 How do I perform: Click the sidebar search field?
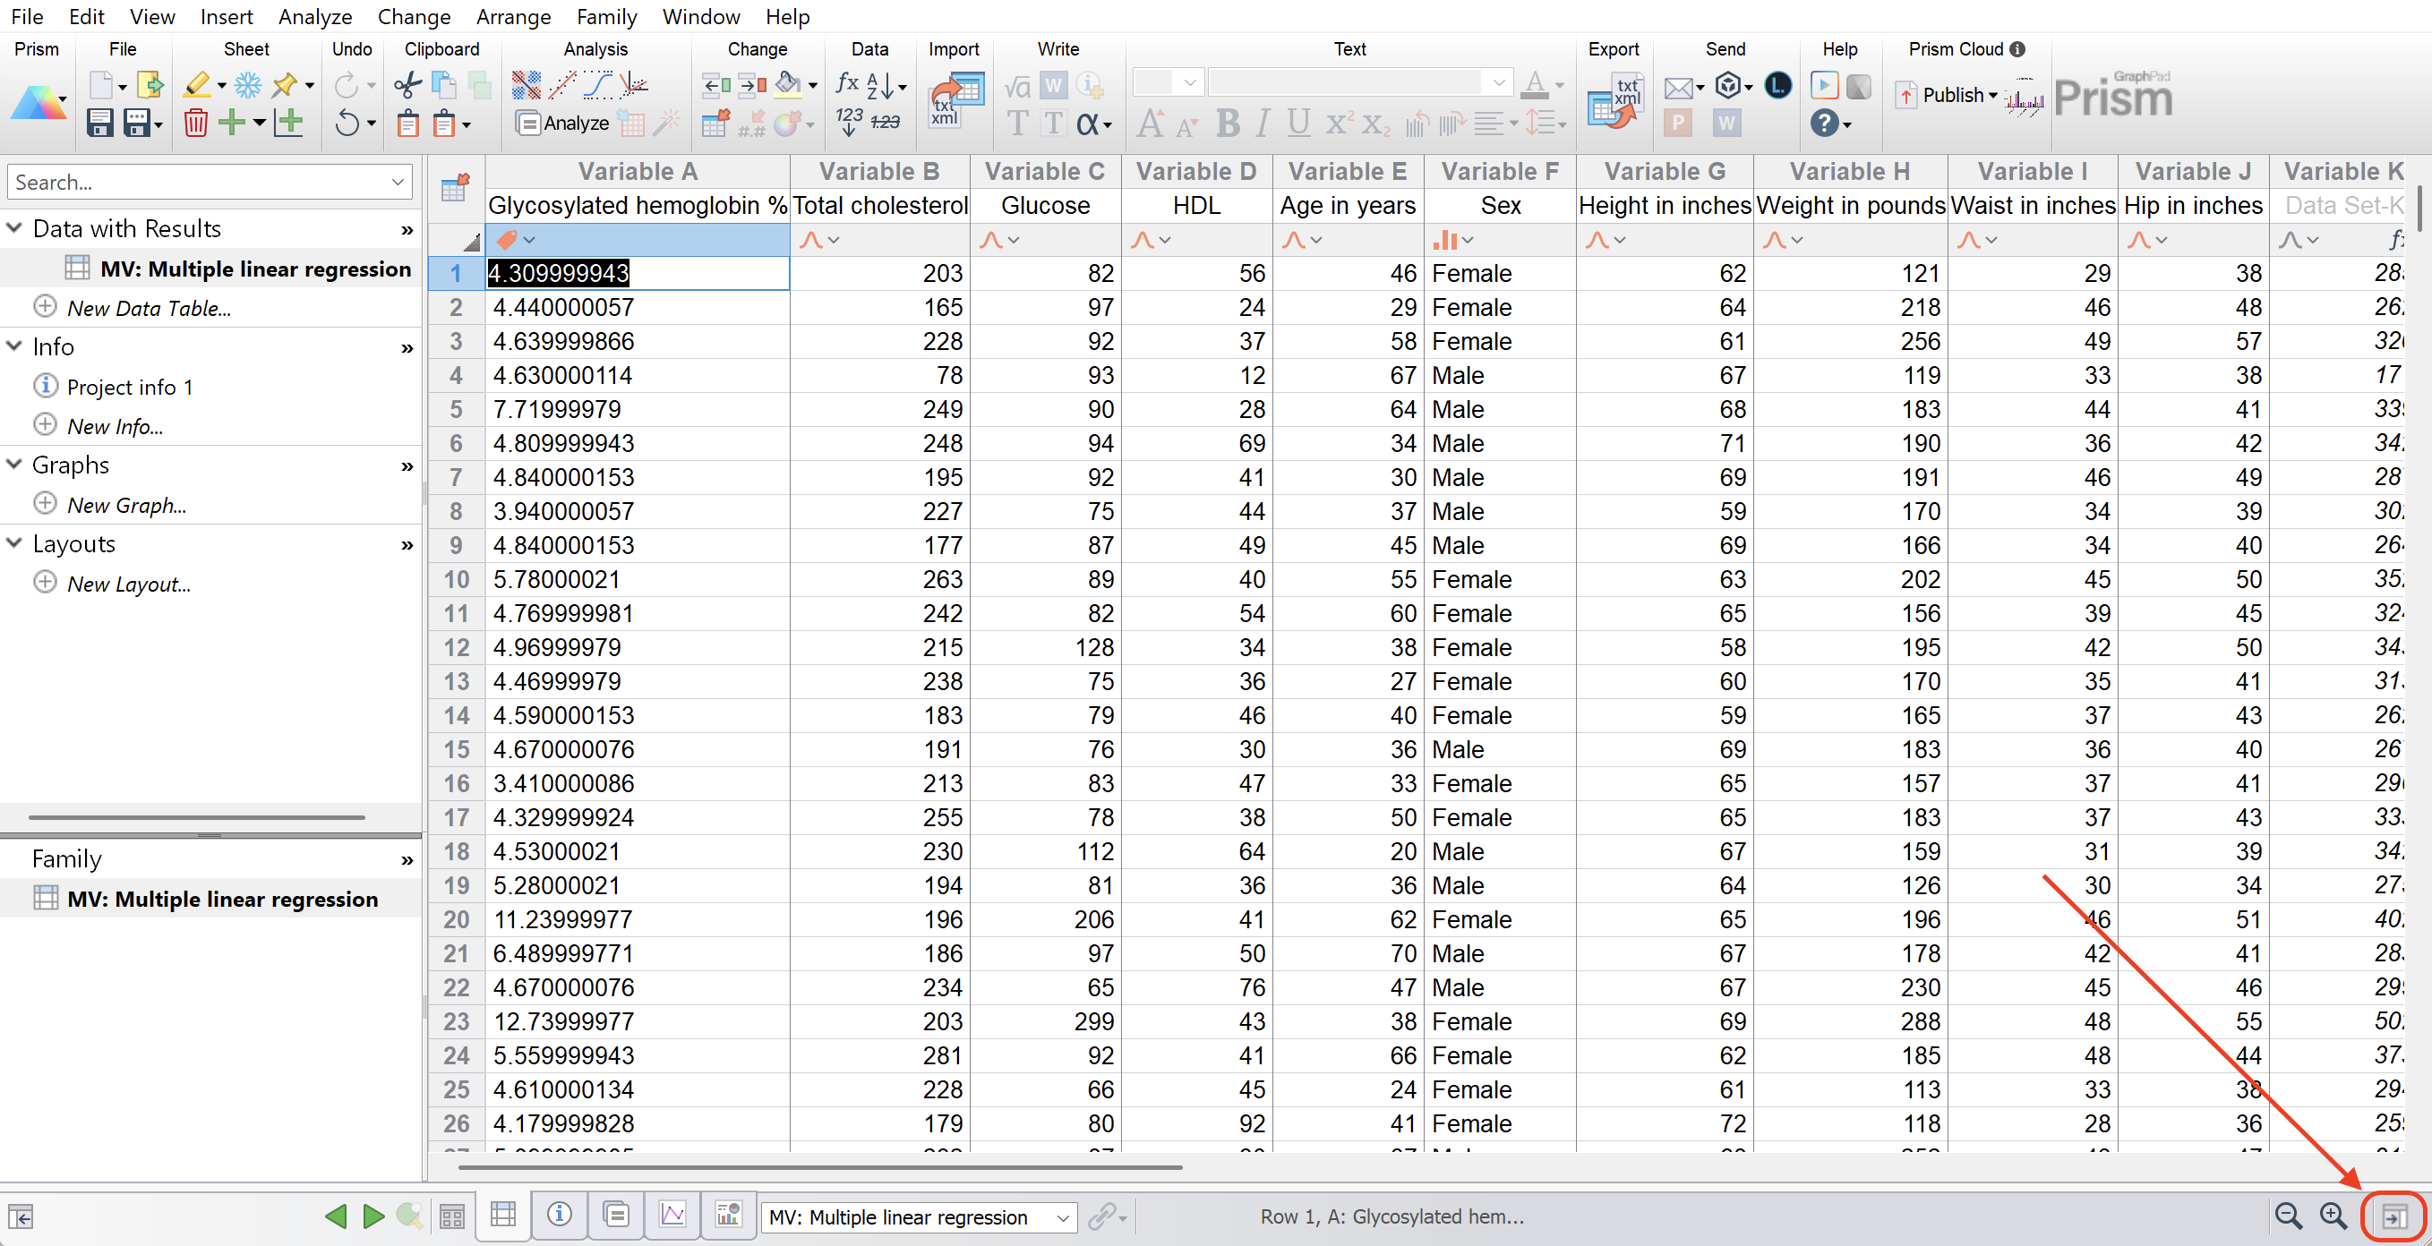(189, 181)
